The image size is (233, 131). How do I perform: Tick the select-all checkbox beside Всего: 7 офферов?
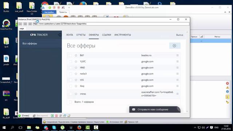[70, 102]
